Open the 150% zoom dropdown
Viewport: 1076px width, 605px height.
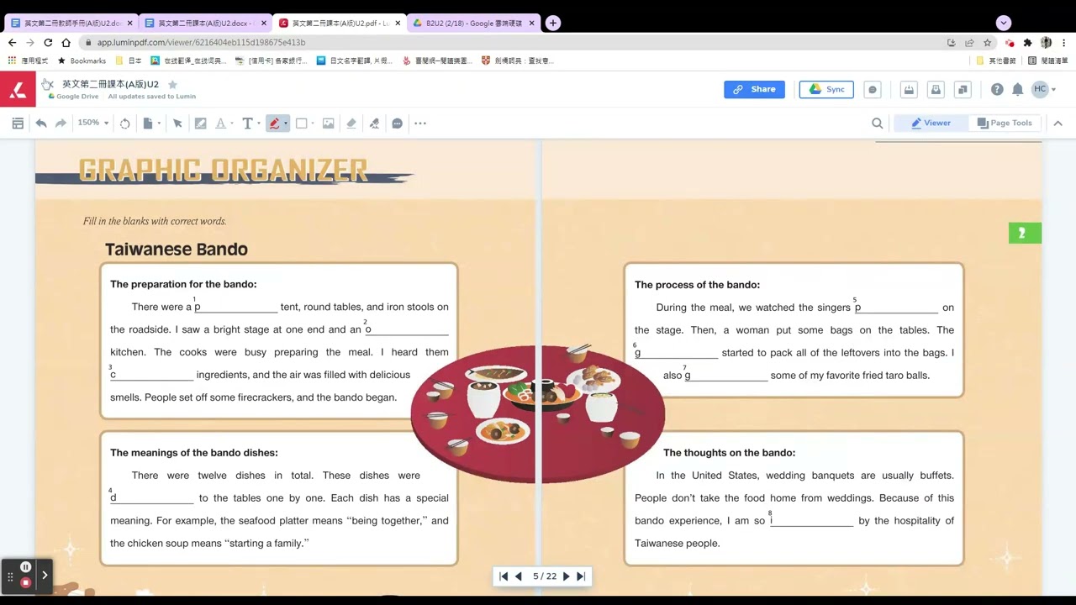[93, 123]
